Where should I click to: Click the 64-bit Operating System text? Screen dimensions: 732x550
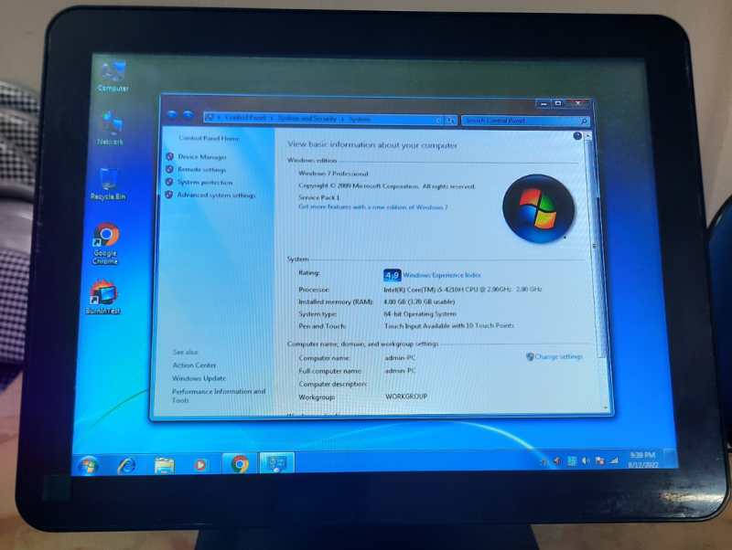[x=420, y=314]
